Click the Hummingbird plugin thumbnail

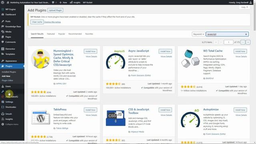tap(41, 59)
